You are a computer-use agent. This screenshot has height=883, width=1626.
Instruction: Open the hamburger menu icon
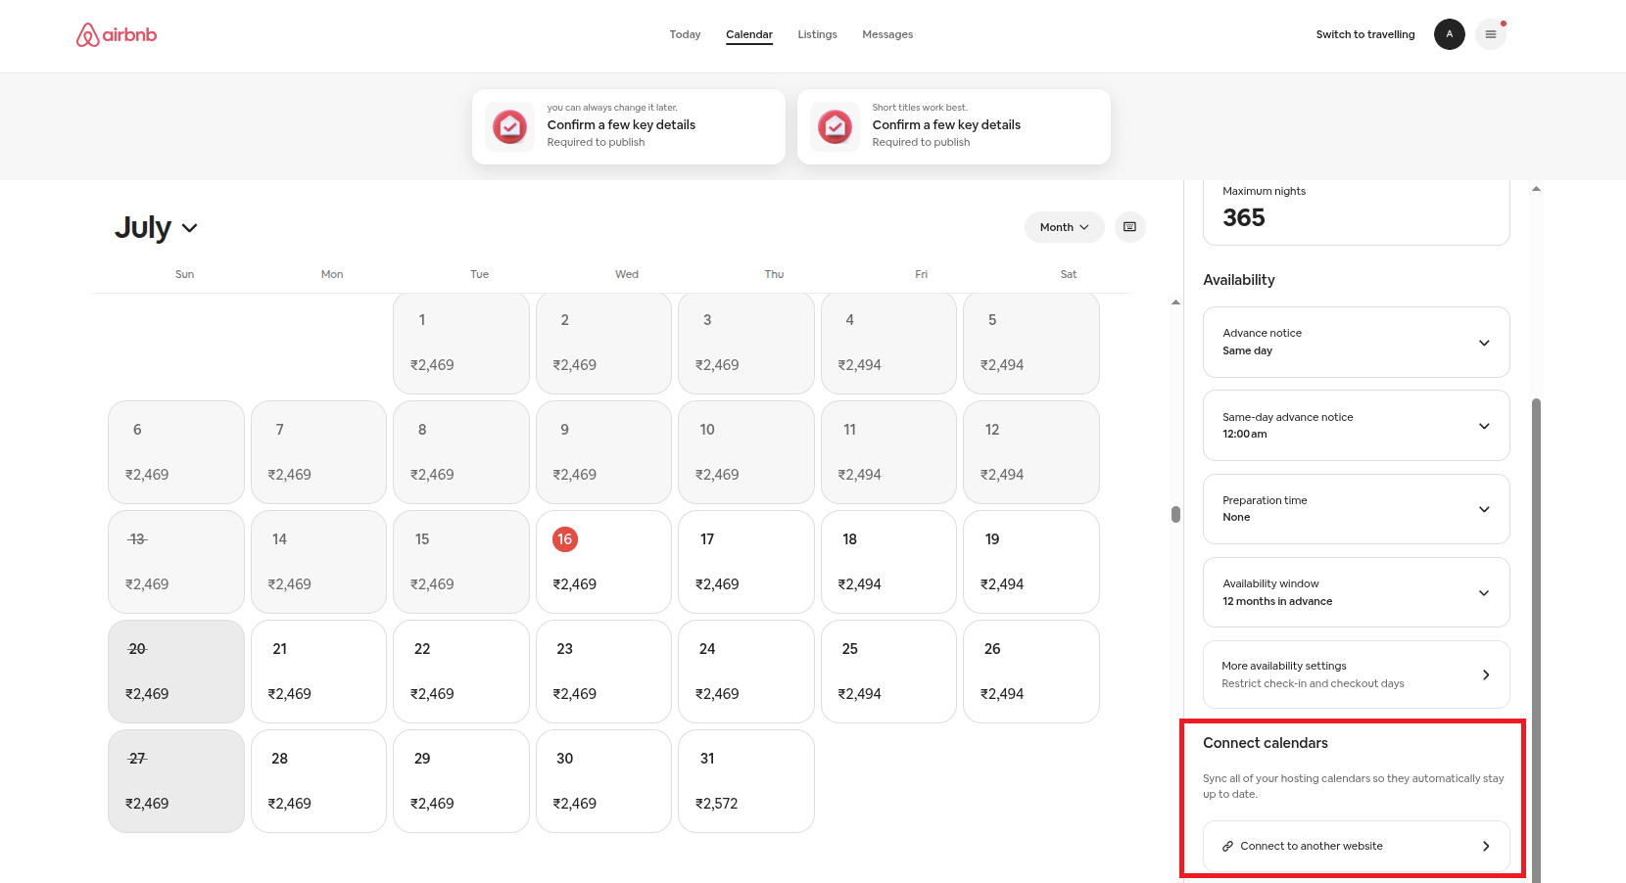click(x=1490, y=34)
